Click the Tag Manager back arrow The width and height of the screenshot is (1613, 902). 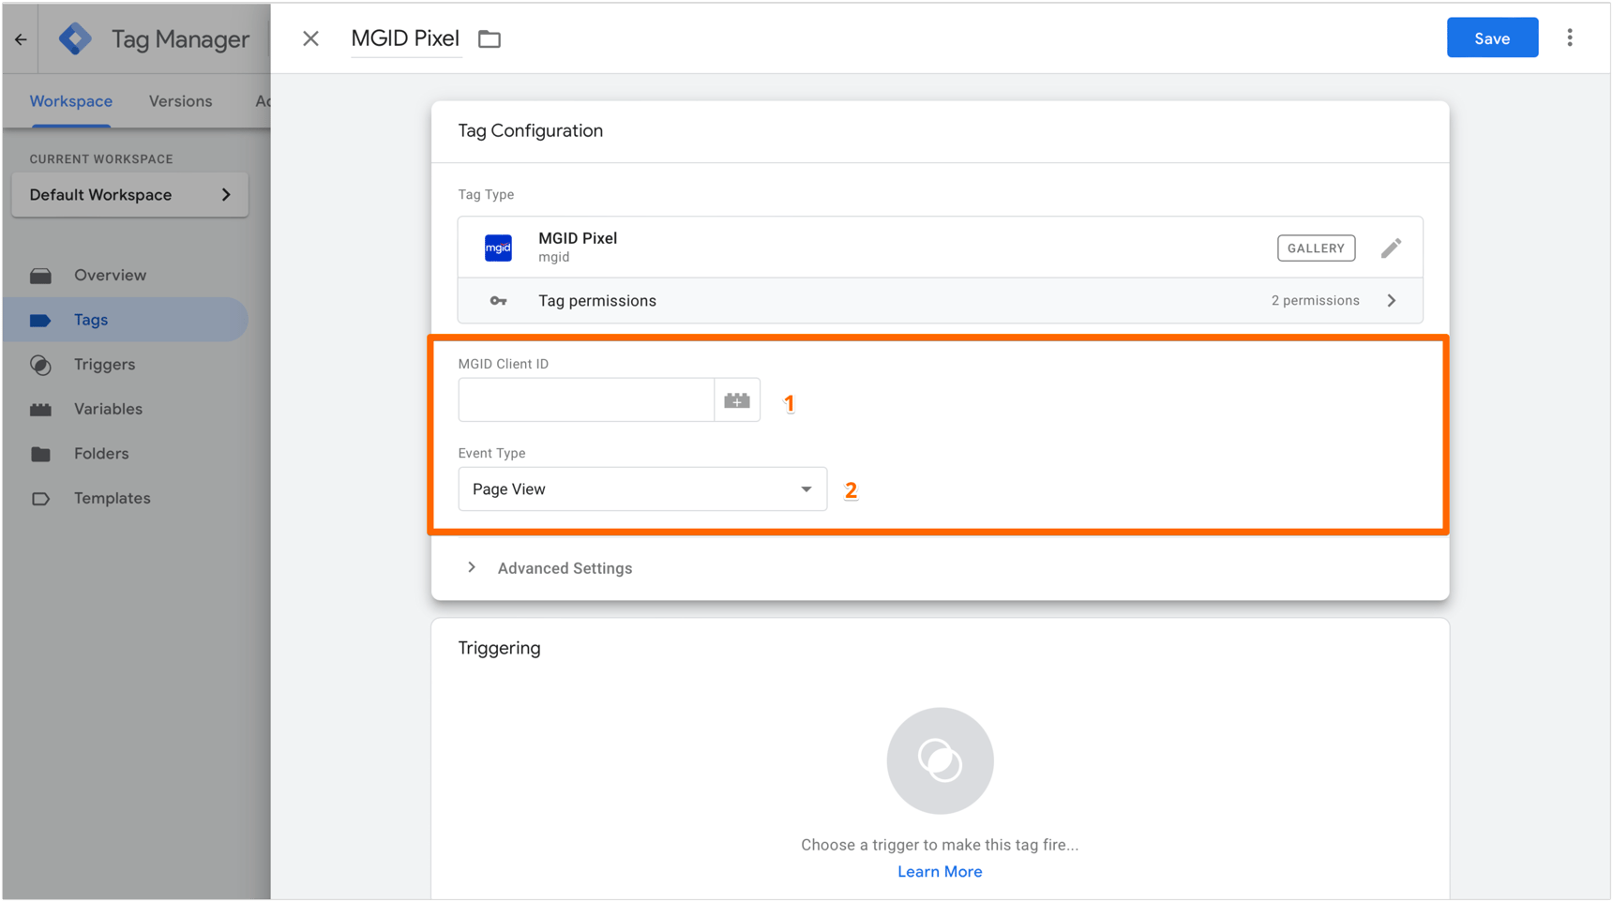pos(20,38)
